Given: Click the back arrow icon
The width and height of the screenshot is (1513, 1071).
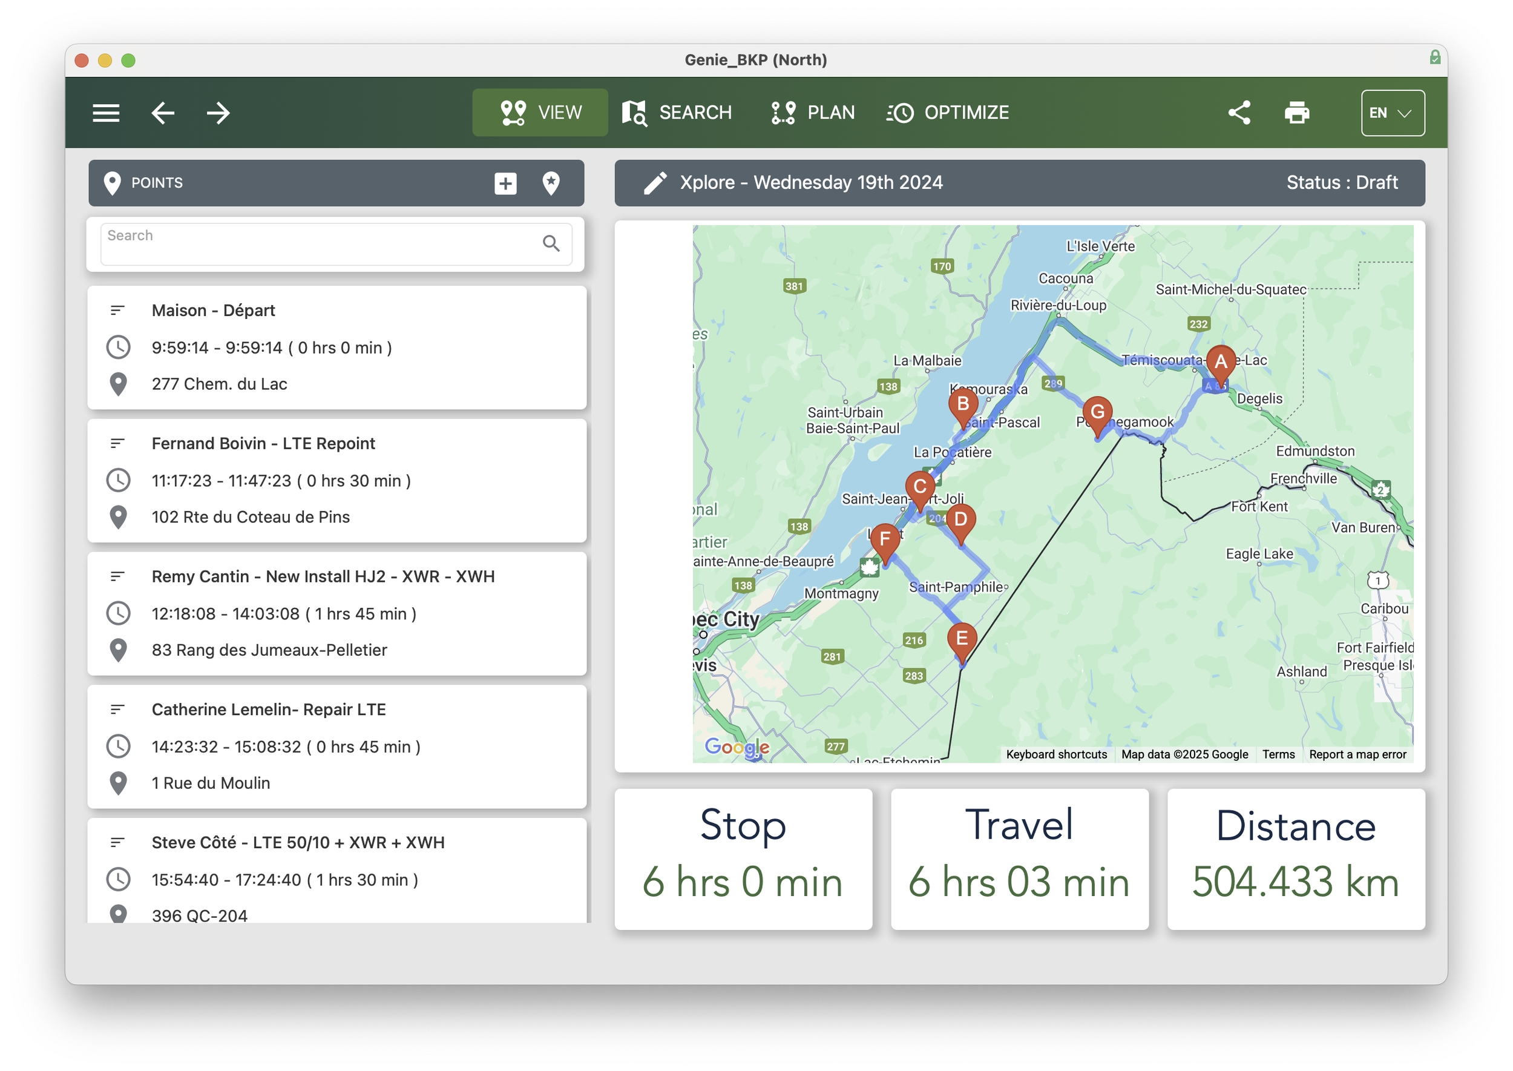Looking at the screenshot, I should point(163,113).
